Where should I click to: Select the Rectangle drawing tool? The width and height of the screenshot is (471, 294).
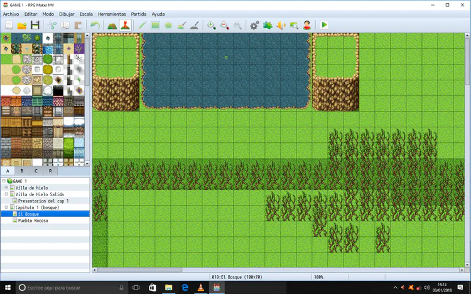pos(155,25)
